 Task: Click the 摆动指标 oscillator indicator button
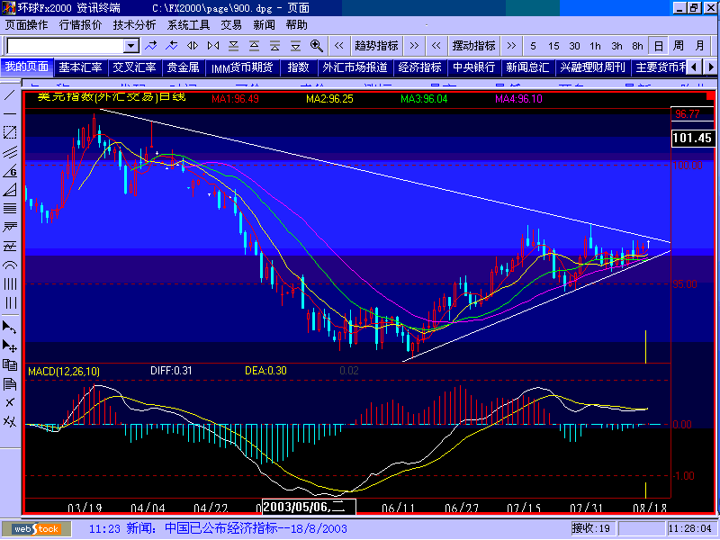[x=474, y=46]
